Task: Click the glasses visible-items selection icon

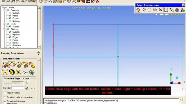Action: coord(155,10)
